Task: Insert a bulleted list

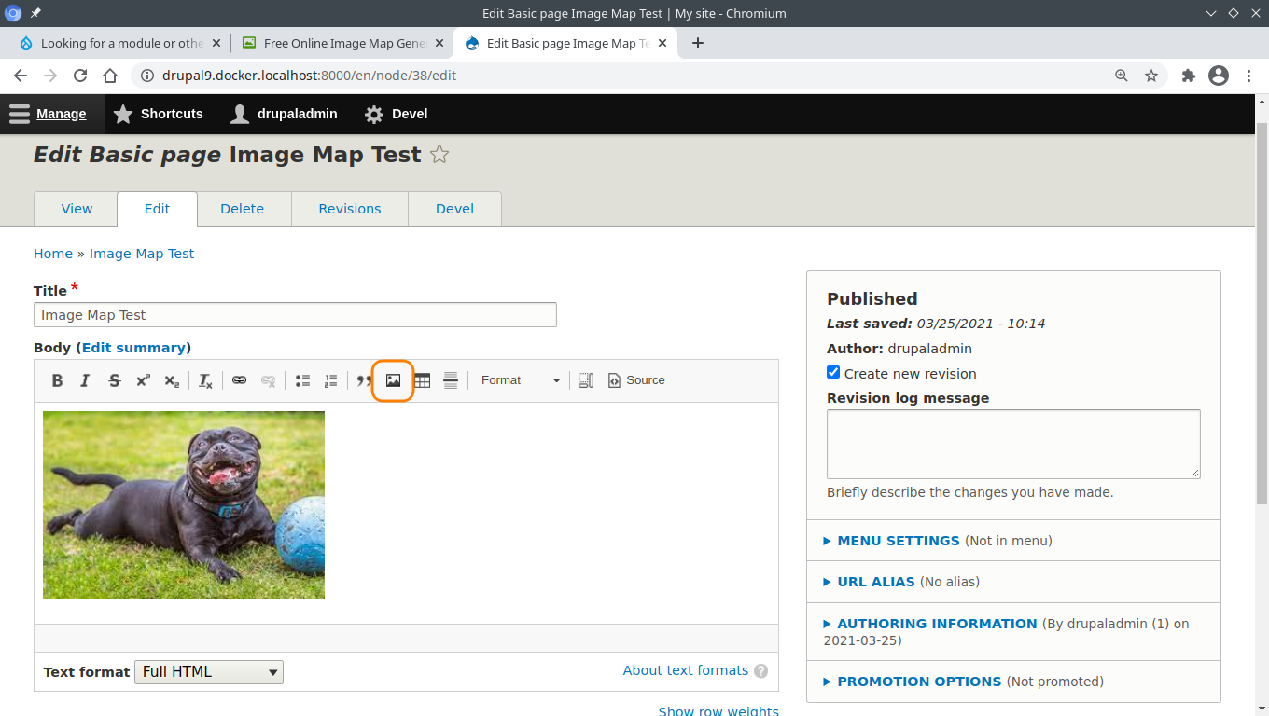Action: coord(302,380)
